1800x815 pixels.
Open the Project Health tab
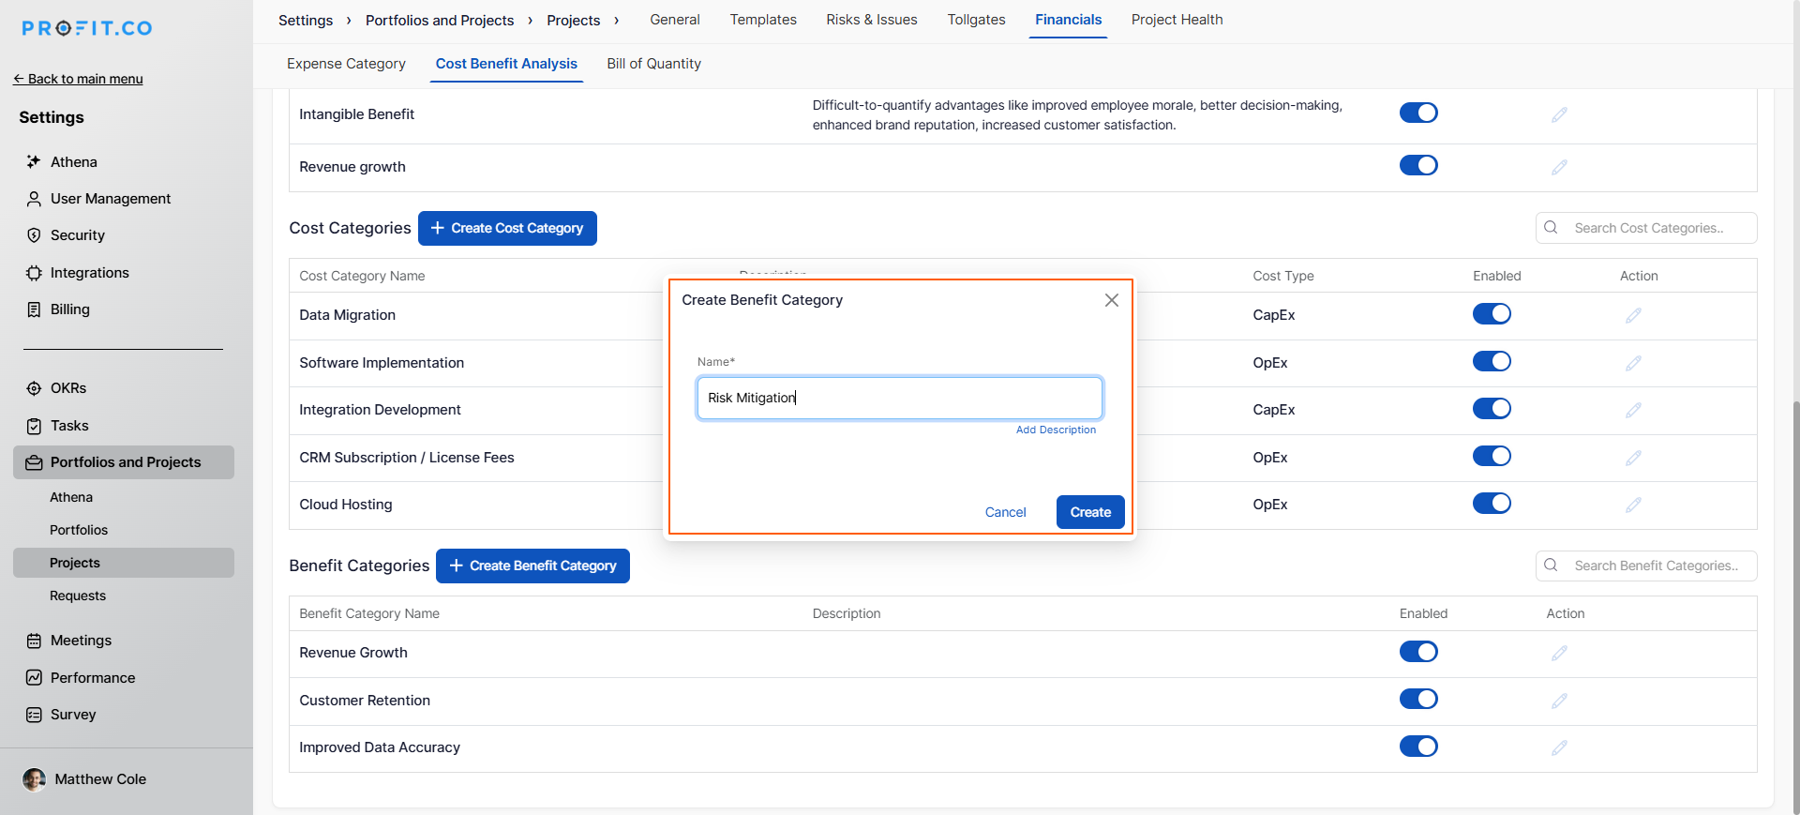pyautogui.click(x=1177, y=20)
